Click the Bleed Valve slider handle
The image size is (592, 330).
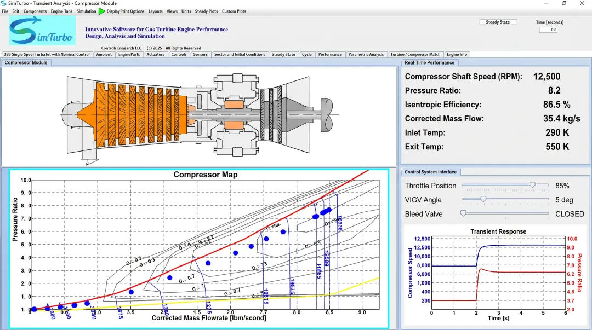click(x=463, y=213)
